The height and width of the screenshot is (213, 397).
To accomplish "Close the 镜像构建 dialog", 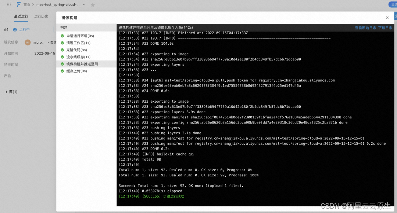I will pyautogui.click(x=387, y=17).
